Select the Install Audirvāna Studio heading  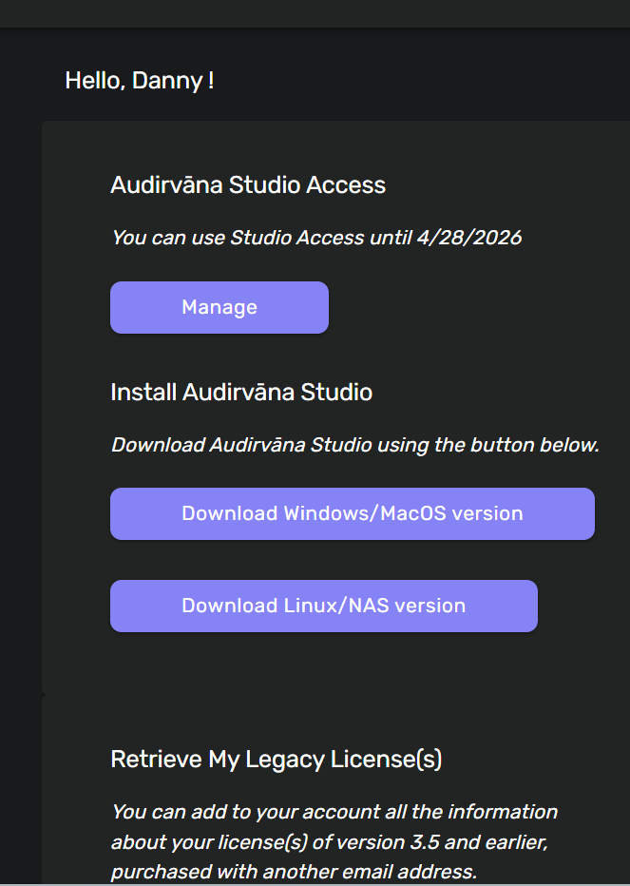pyautogui.click(x=241, y=393)
